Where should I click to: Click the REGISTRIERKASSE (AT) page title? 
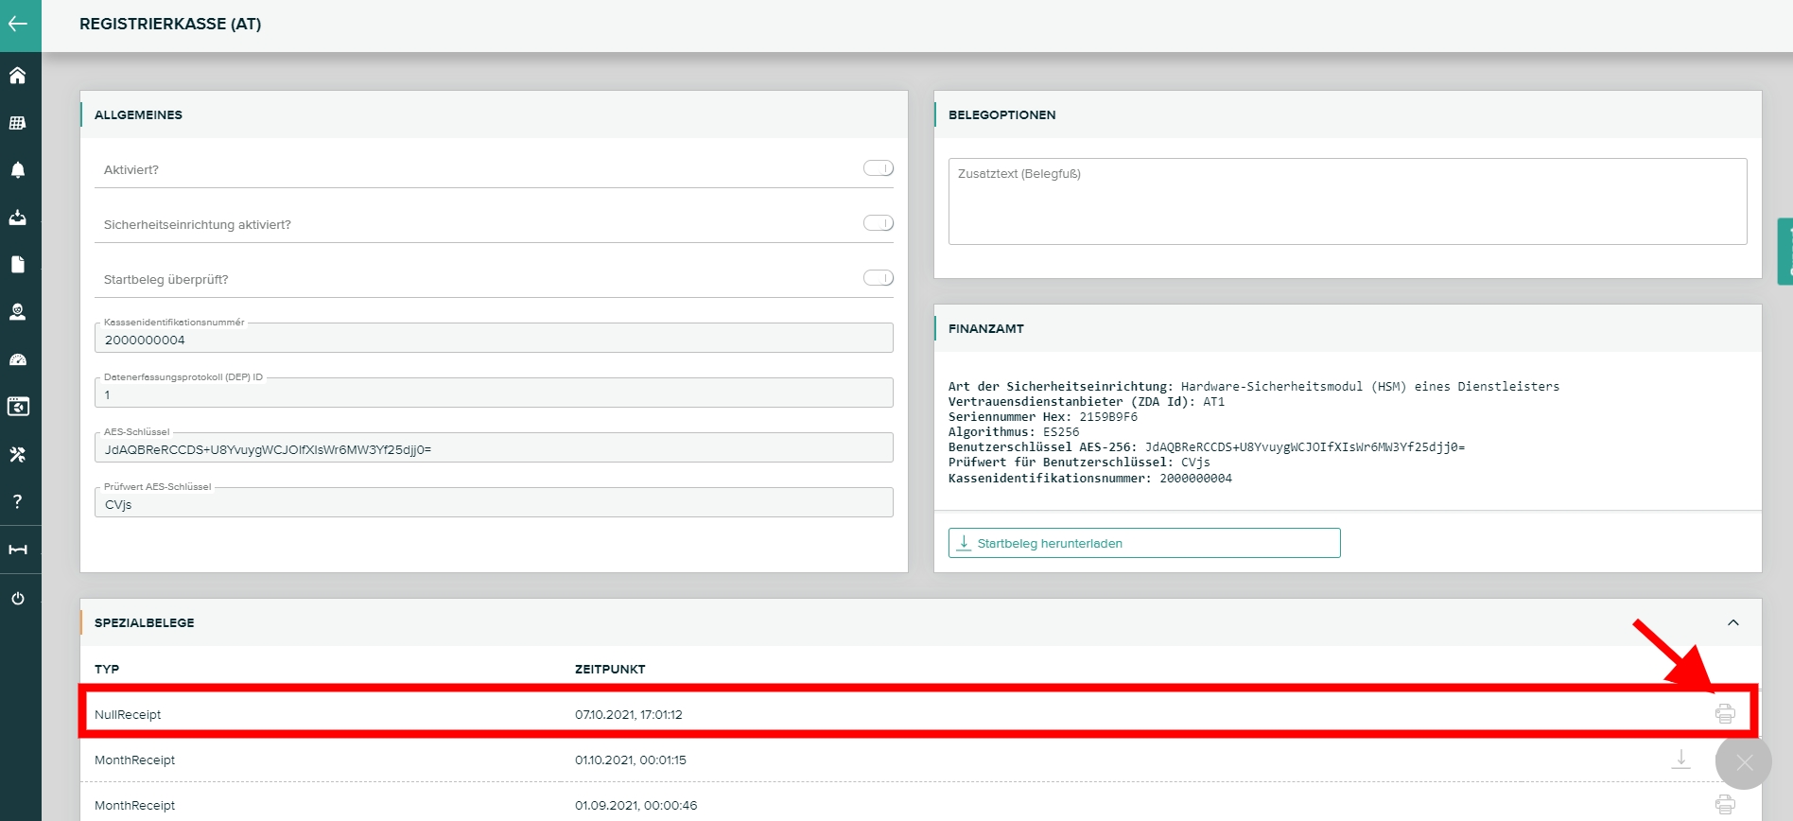[x=170, y=24]
